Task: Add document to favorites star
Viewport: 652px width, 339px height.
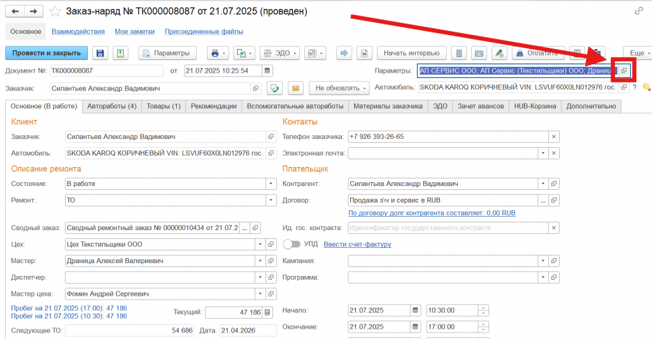Action: click(x=56, y=11)
